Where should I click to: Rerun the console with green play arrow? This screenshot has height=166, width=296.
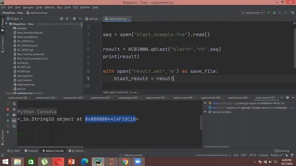tap(8, 115)
